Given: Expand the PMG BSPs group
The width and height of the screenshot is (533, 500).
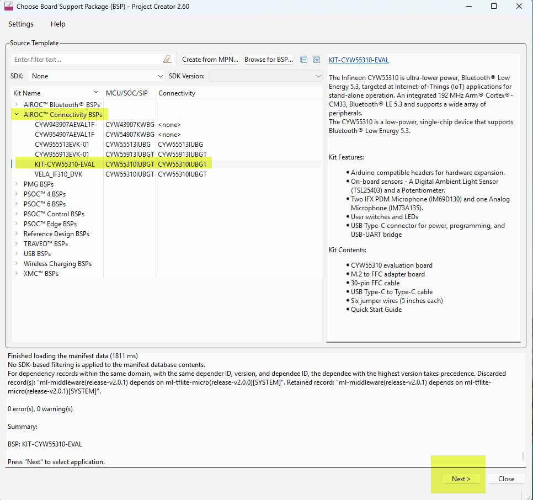Looking at the screenshot, I should (x=17, y=184).
